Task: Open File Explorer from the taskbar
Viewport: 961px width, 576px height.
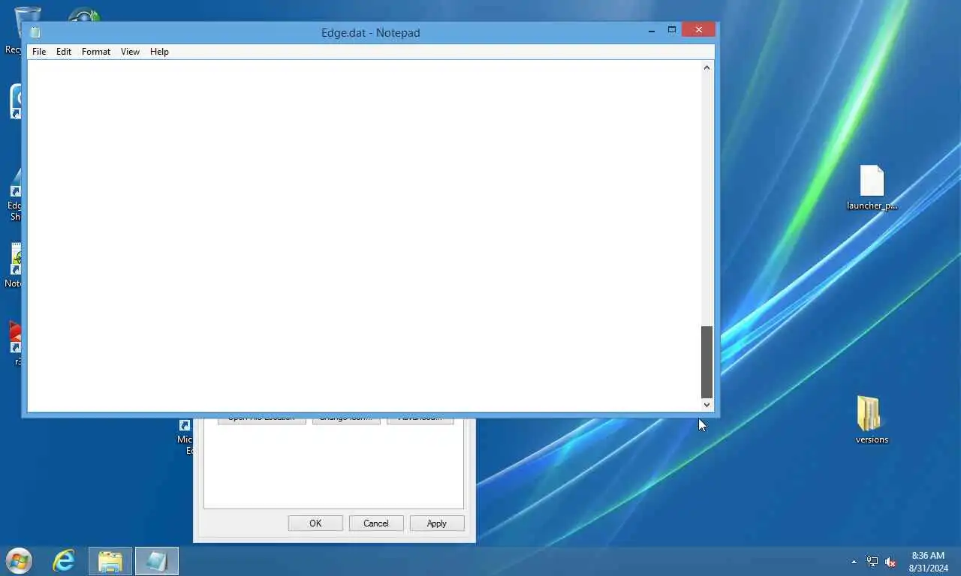Action: (110, 561)
